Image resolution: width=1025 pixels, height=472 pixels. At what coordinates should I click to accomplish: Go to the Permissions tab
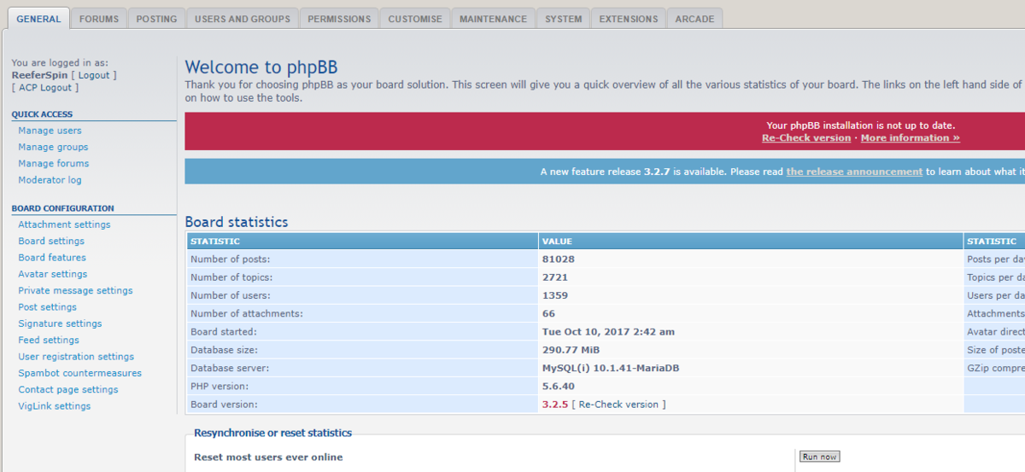[x=339, y=19]
